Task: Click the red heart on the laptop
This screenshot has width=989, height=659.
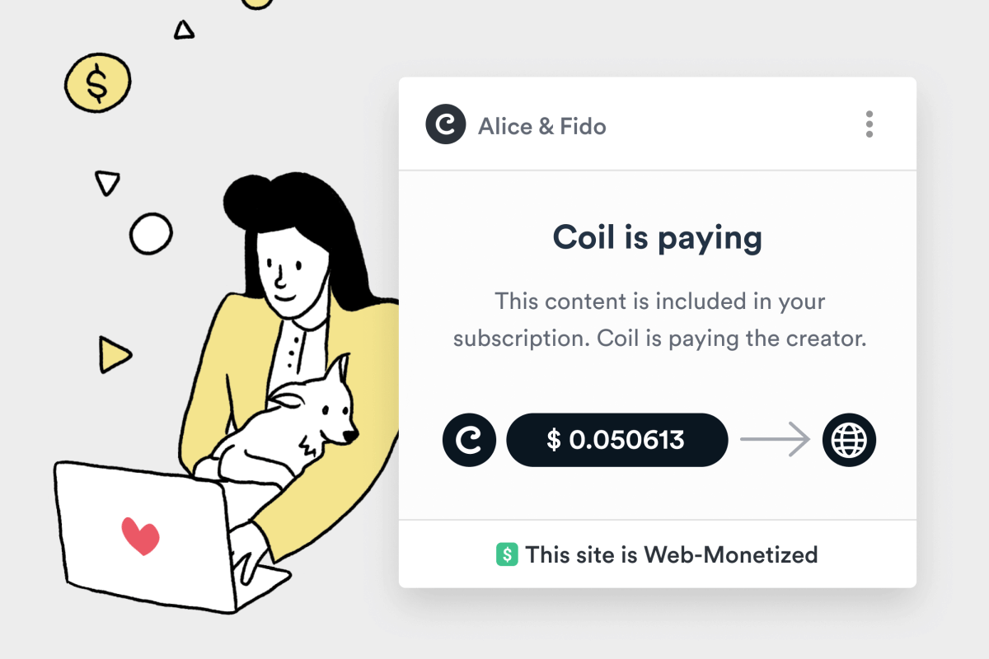Action: [140, 535]
